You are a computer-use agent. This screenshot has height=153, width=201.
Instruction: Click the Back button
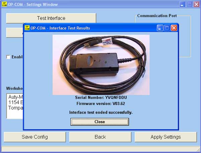pyautogui.click(x=100, y=137)
